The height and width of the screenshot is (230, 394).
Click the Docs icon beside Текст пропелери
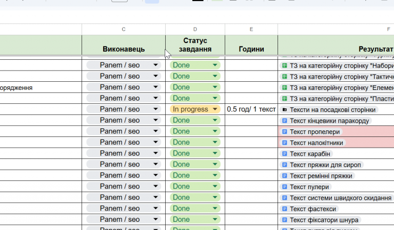pos(284,132)
